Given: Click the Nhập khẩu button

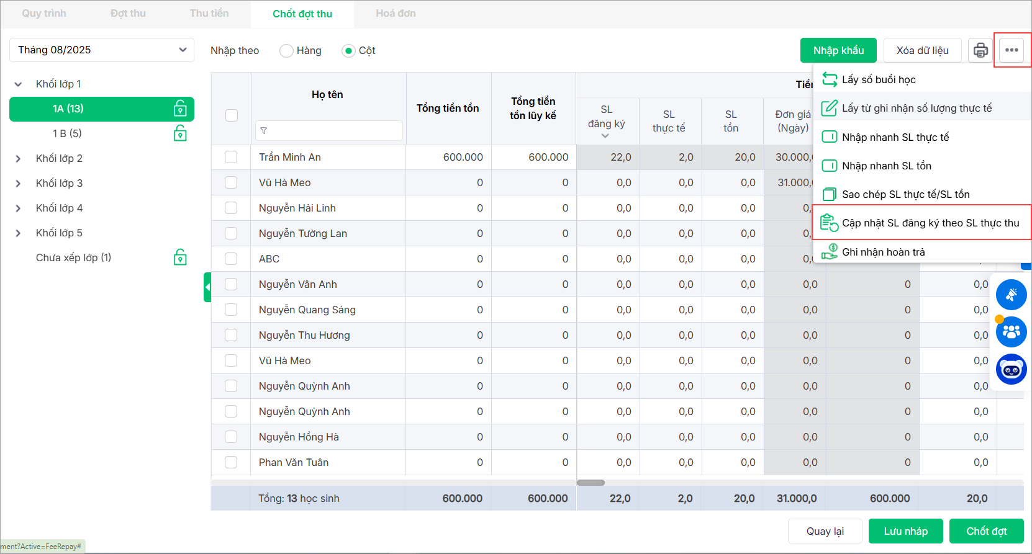Looking at the screenshot, I should point(838,50).
